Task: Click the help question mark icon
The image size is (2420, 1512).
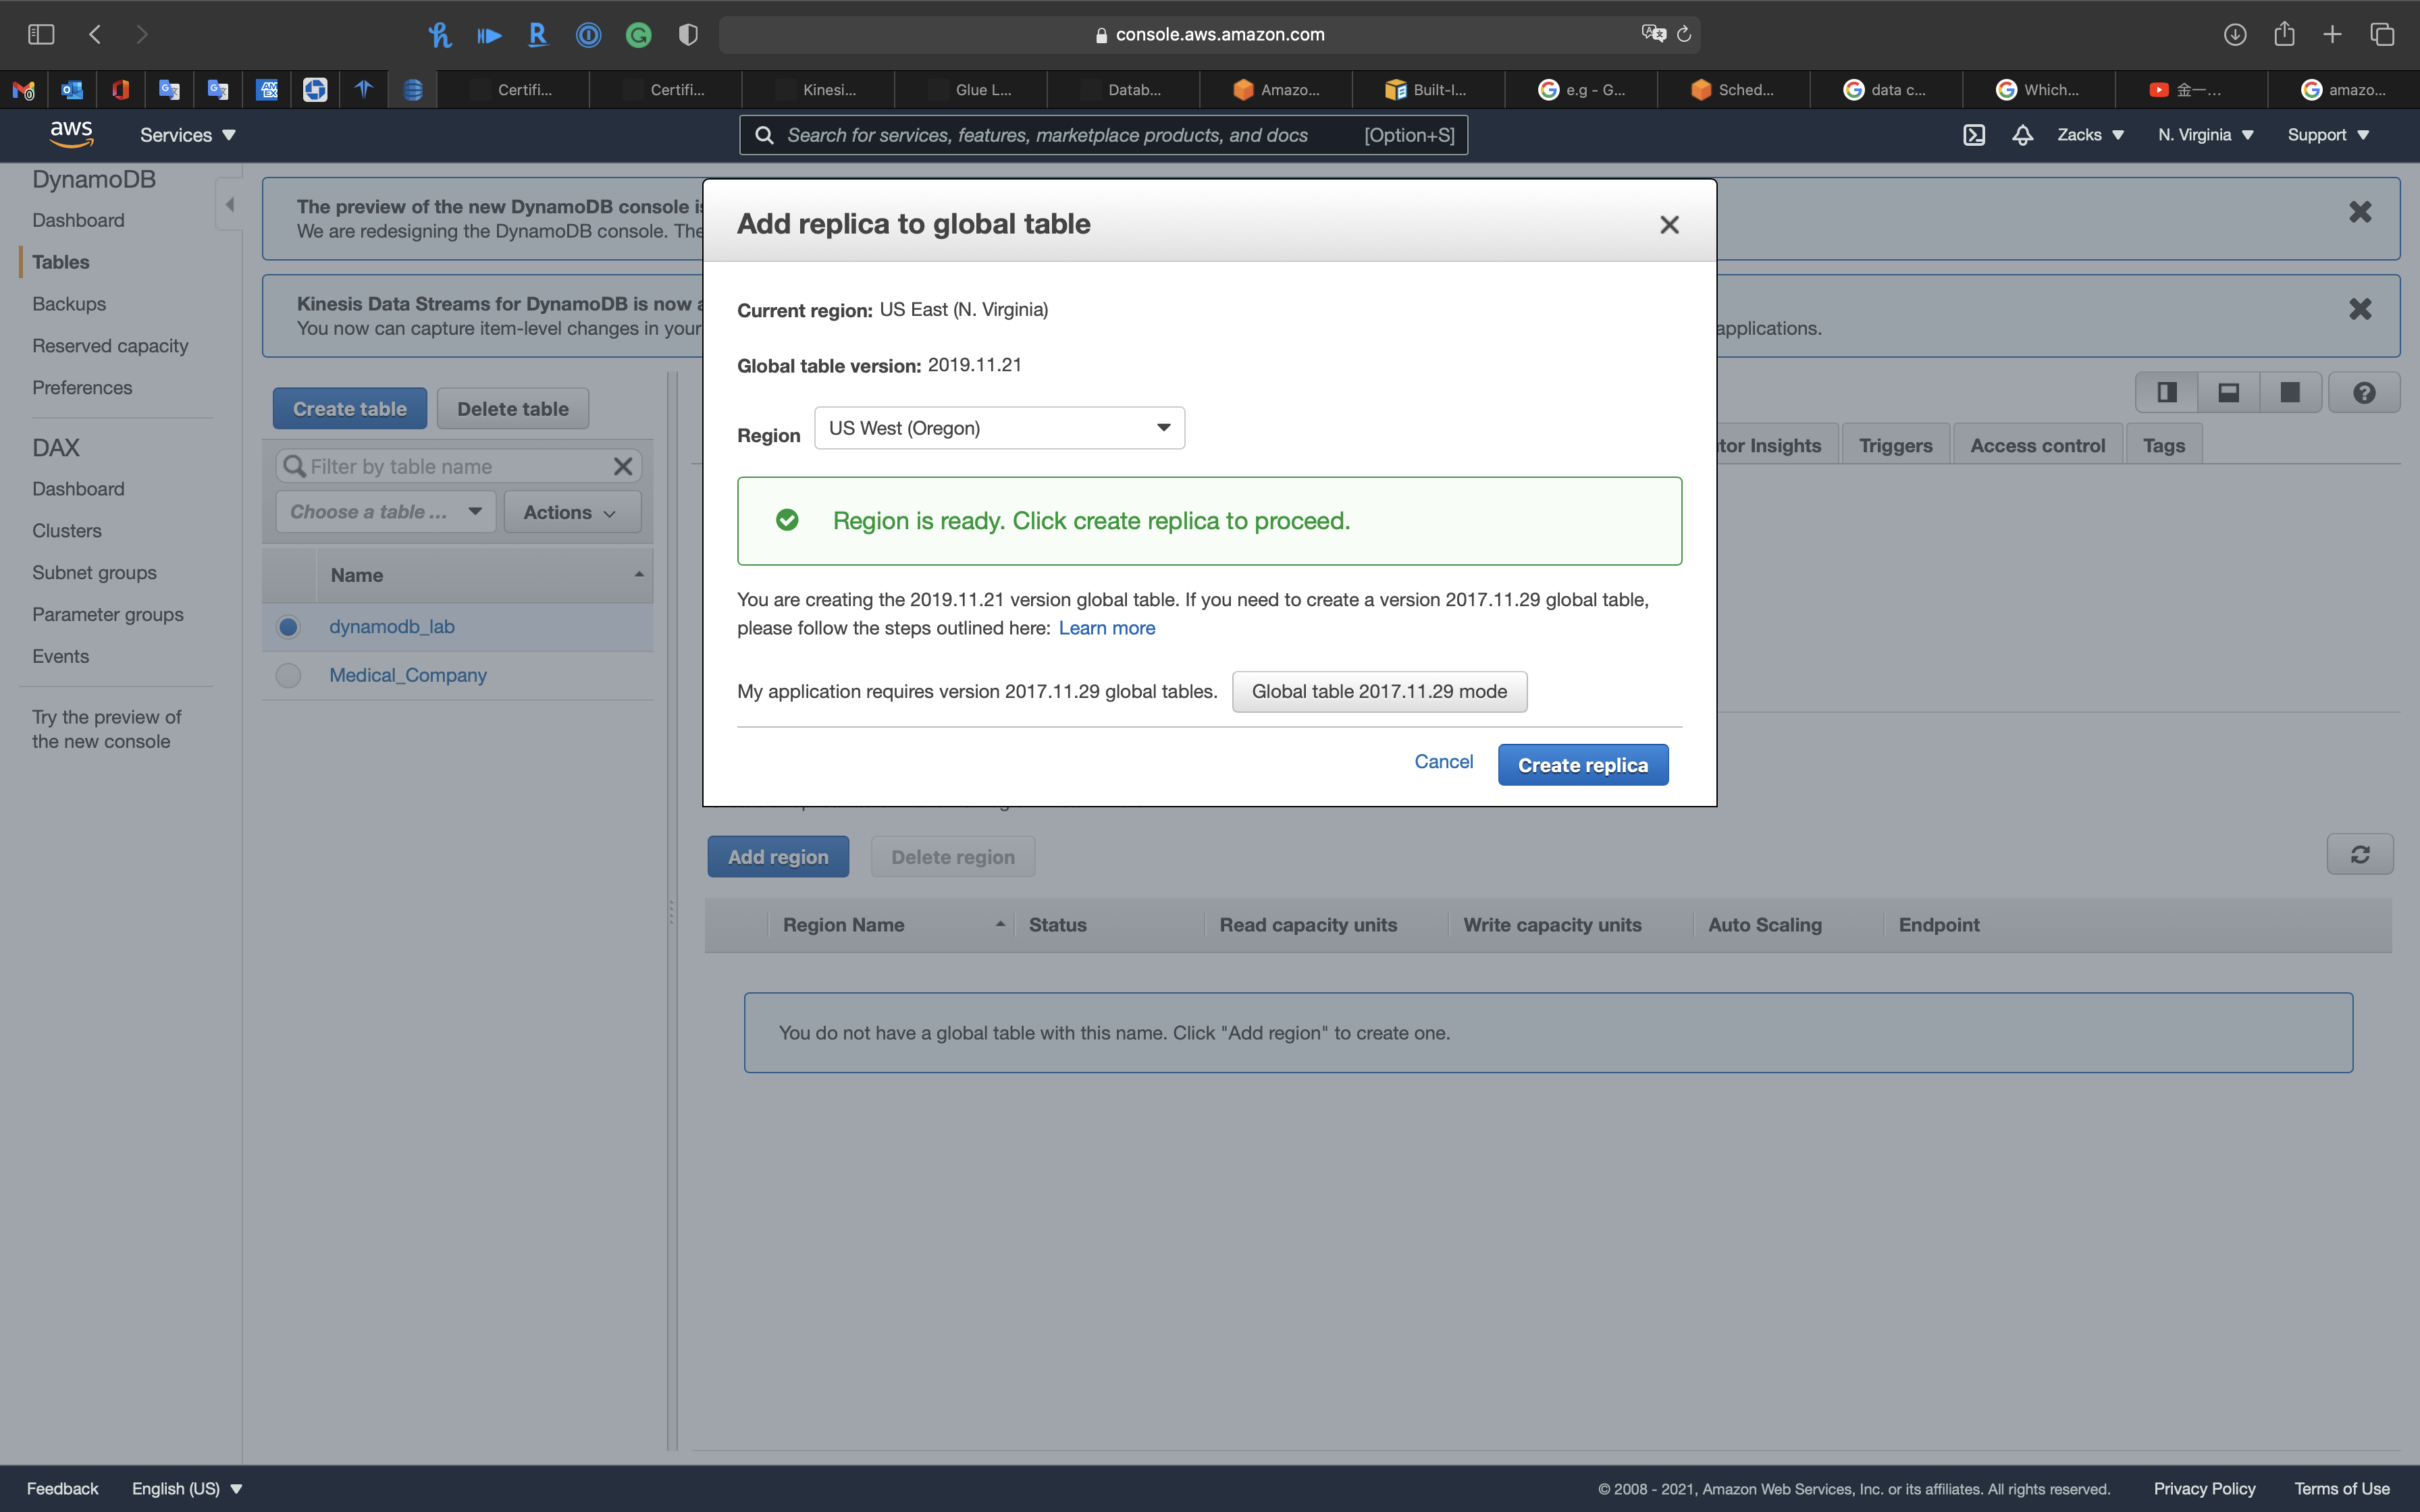Action: tap(2363, 393)
